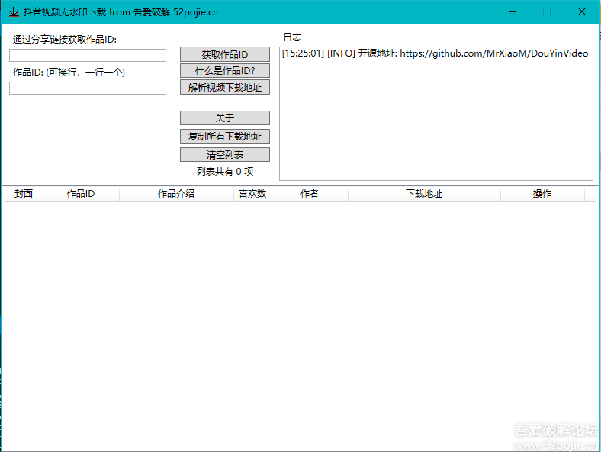The image size is (601, 452).
Task: Sort by the 作品ID column header
Action: tap(81, 194)
